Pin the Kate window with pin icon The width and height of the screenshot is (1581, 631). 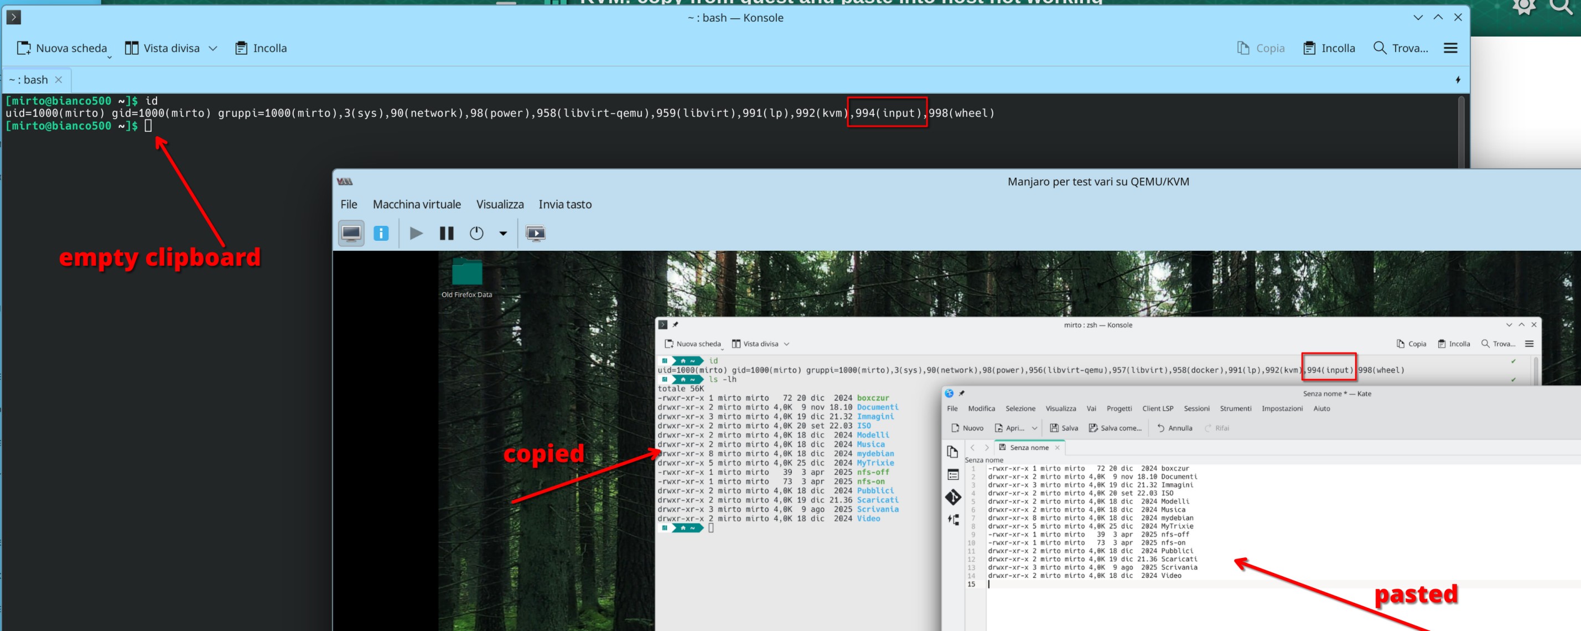tap(962, 394)
